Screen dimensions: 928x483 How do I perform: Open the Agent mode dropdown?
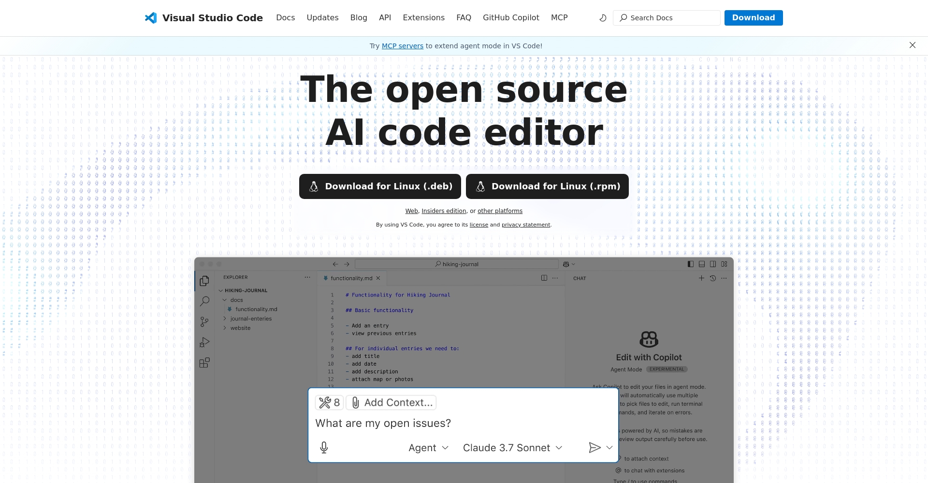tap(429, 448)
